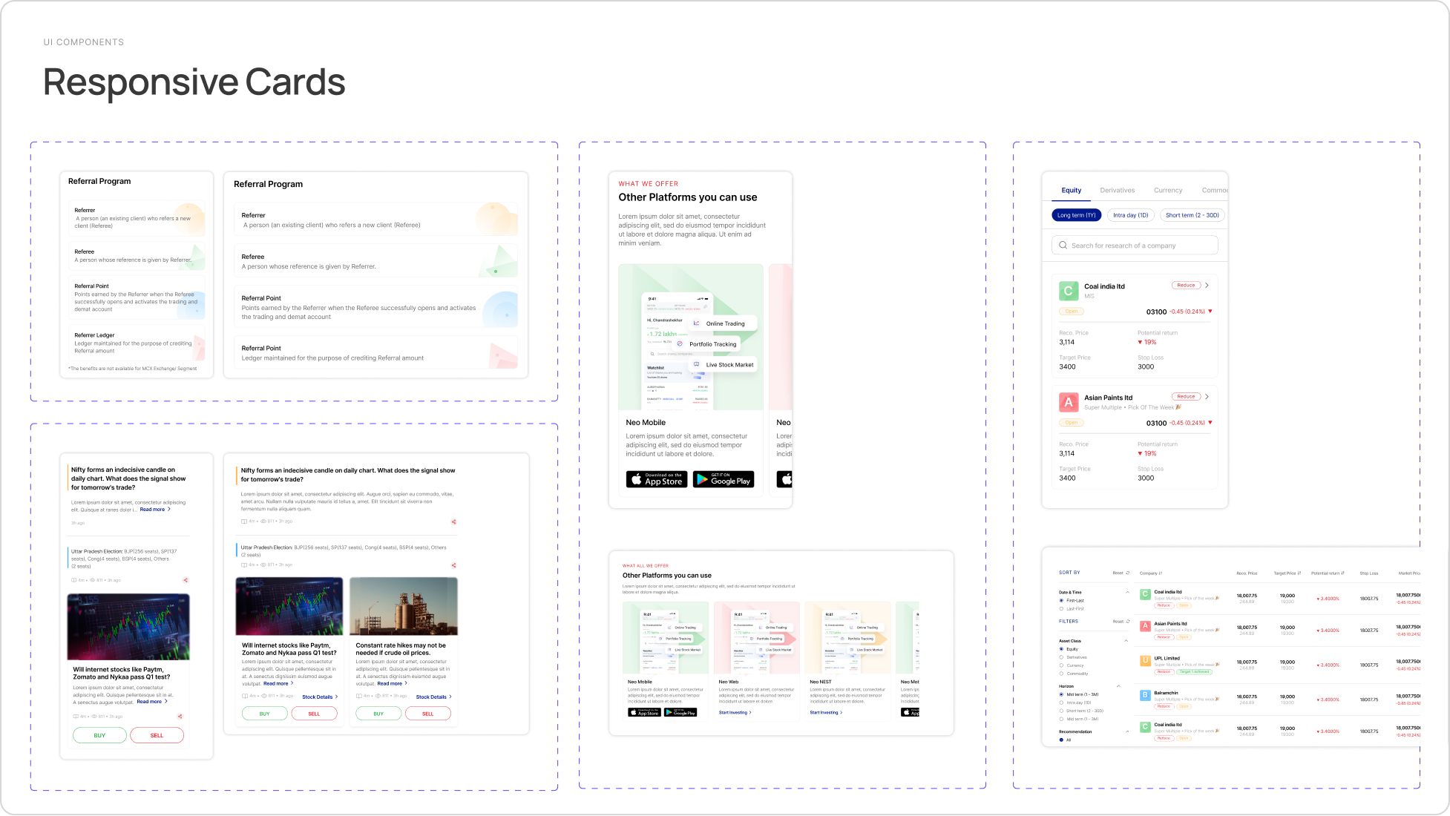Click the magnifier icon in the company search box
The width and height of the screenshot is (1450, 816).
pyautogui.click(x=1063, y=245)
